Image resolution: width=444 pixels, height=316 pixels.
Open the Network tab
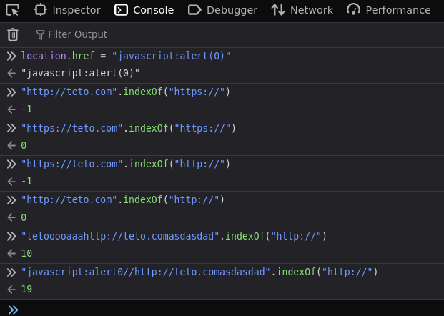tap(302, 10)
